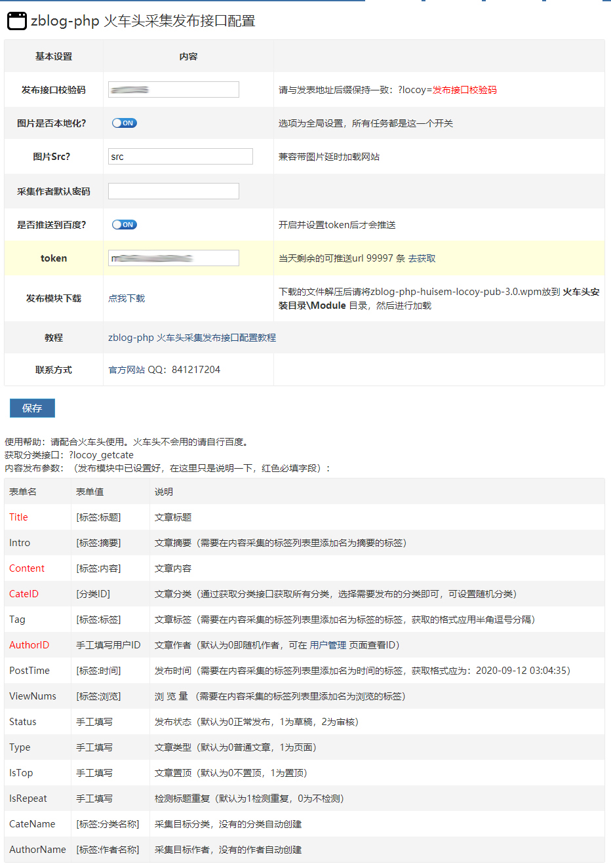Open the 点我下载 download link
Screen dimensions: 611x868
click(127, 298)
